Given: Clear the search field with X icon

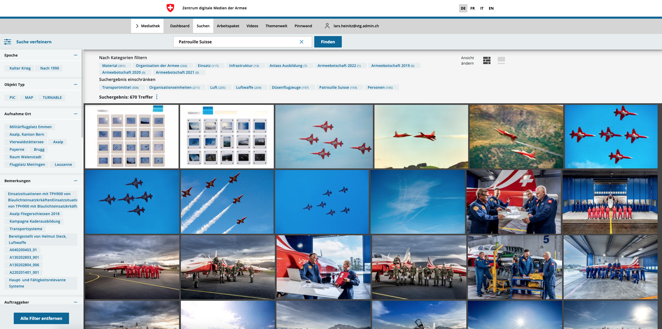Looking at the screenshot, I should click(302, 42).
